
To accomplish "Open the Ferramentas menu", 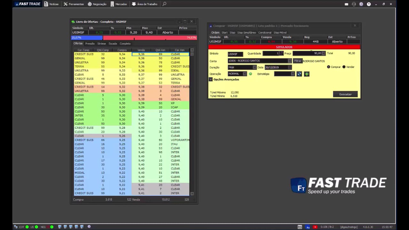I will 73,4.
